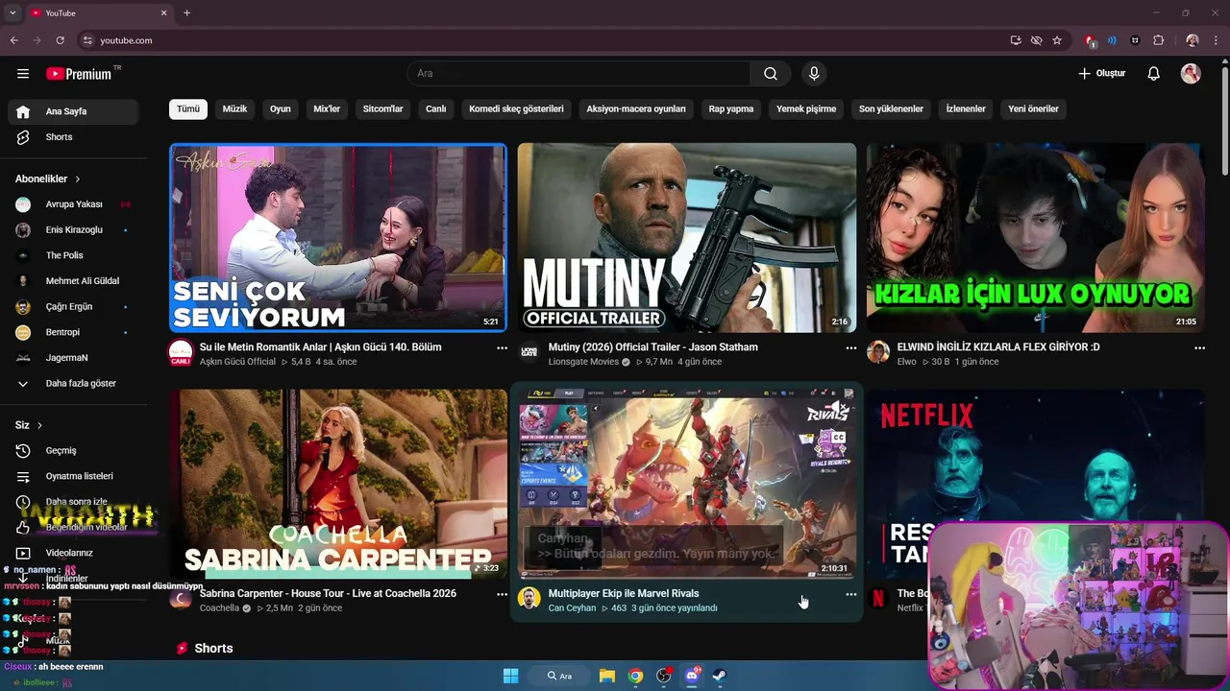
Task: Open Mehmet Ali Güldal channel subscription
Action: (73, 281)
